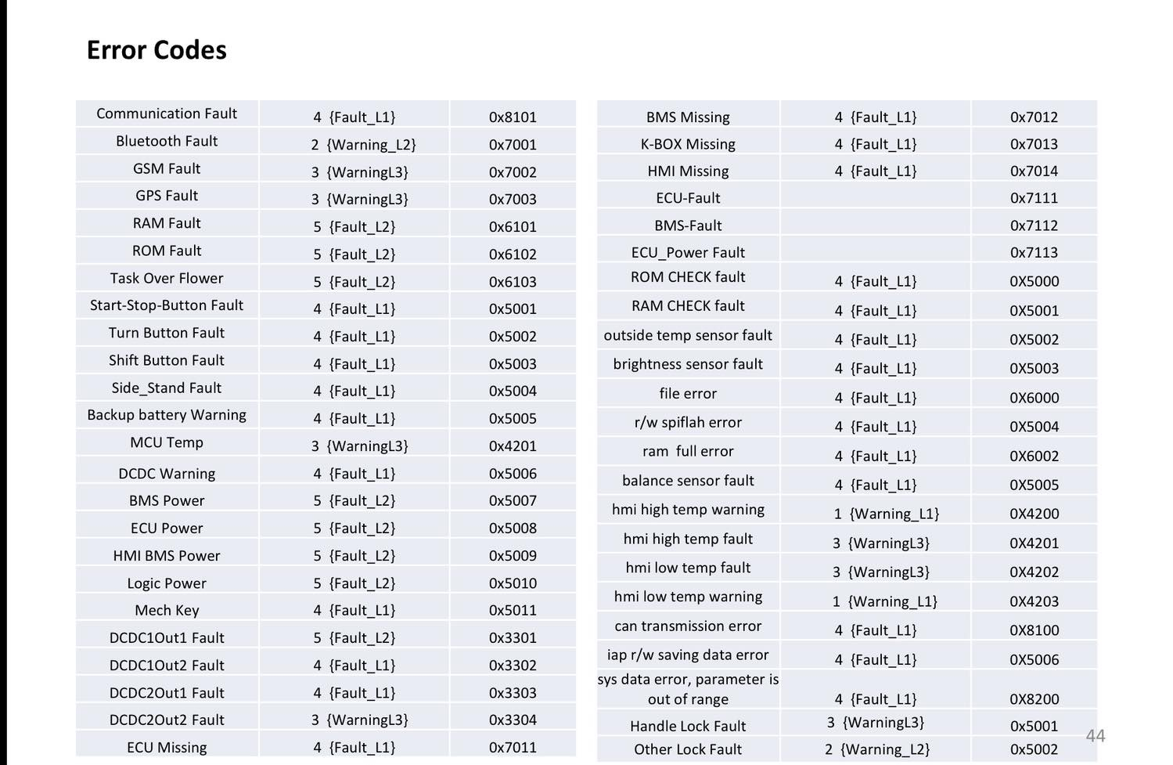Viewport: 1173px width, 765px height.
Task: Select the 0x8101 code cell
Action: [x=513, y=117]
